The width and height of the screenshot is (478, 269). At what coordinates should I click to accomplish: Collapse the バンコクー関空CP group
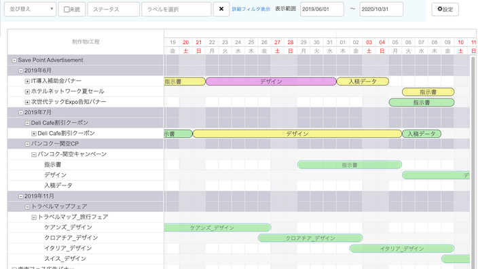pos(27,144)
